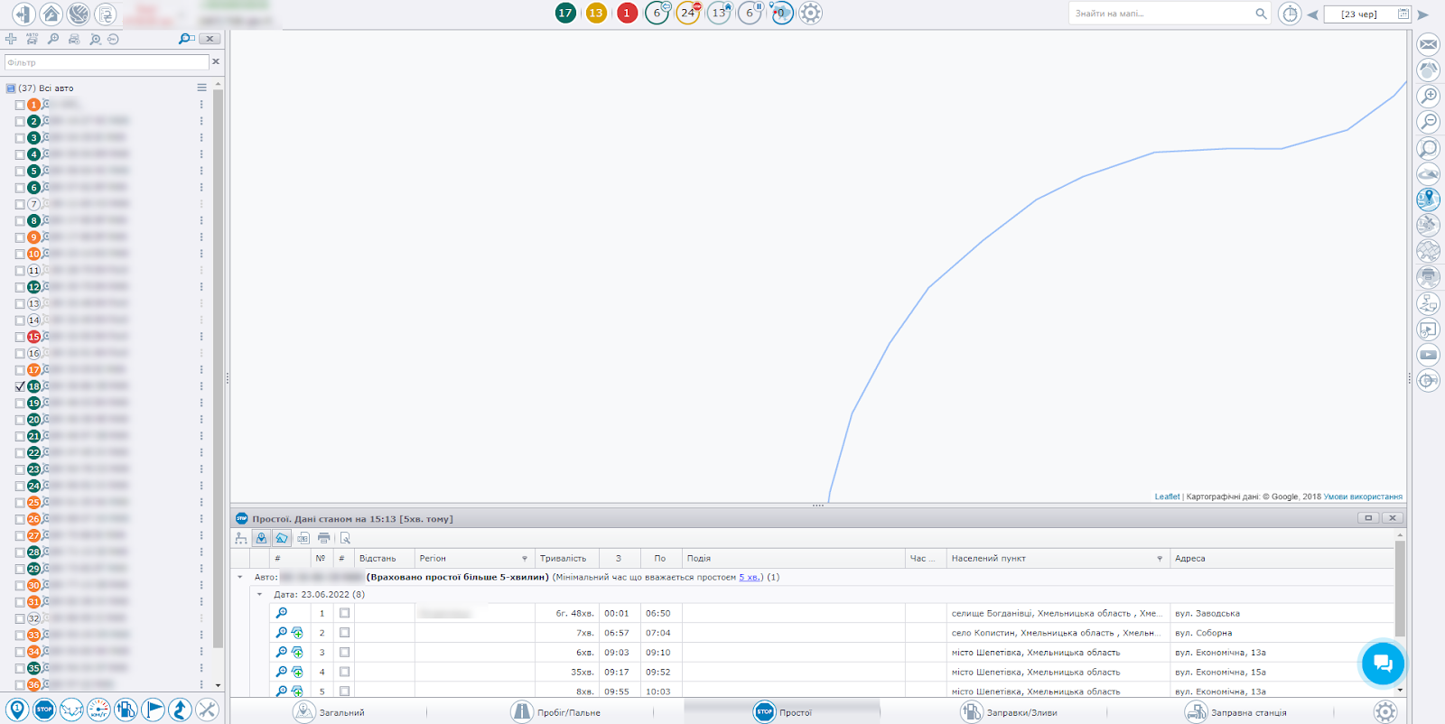Open the blue chat support button

(x=1383, y=664)
